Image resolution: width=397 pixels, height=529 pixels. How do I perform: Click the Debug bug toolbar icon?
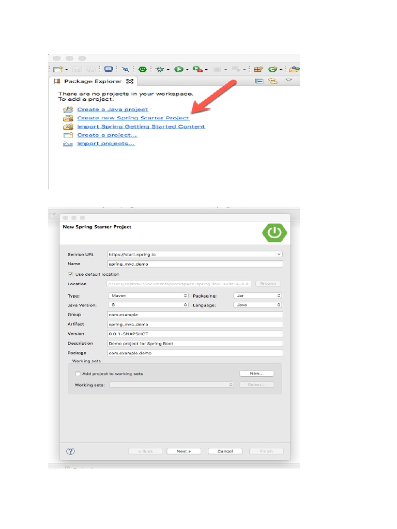(x=160, y=69)
